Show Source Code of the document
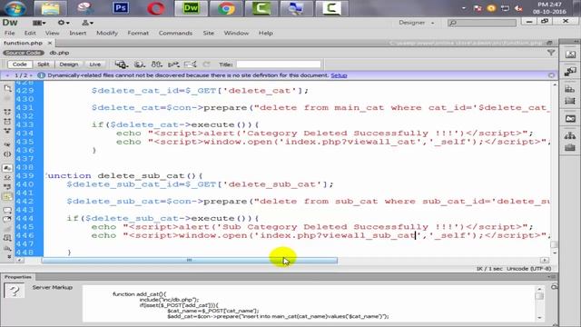581x327 pixels. 24,53
